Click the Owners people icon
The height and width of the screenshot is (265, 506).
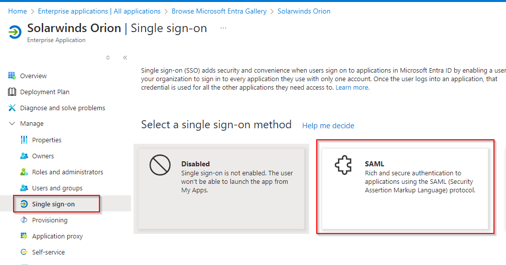pos(24,156)
